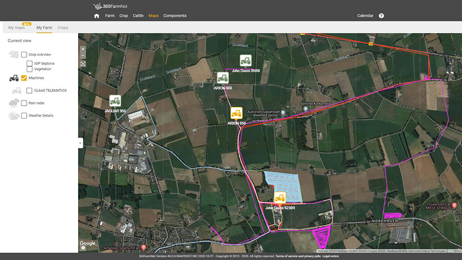The height and width of the screenshot is (260, 462).
Task: Click the Justizvollzugsanstalt map place pin
Action: click(x=283, y=112)
